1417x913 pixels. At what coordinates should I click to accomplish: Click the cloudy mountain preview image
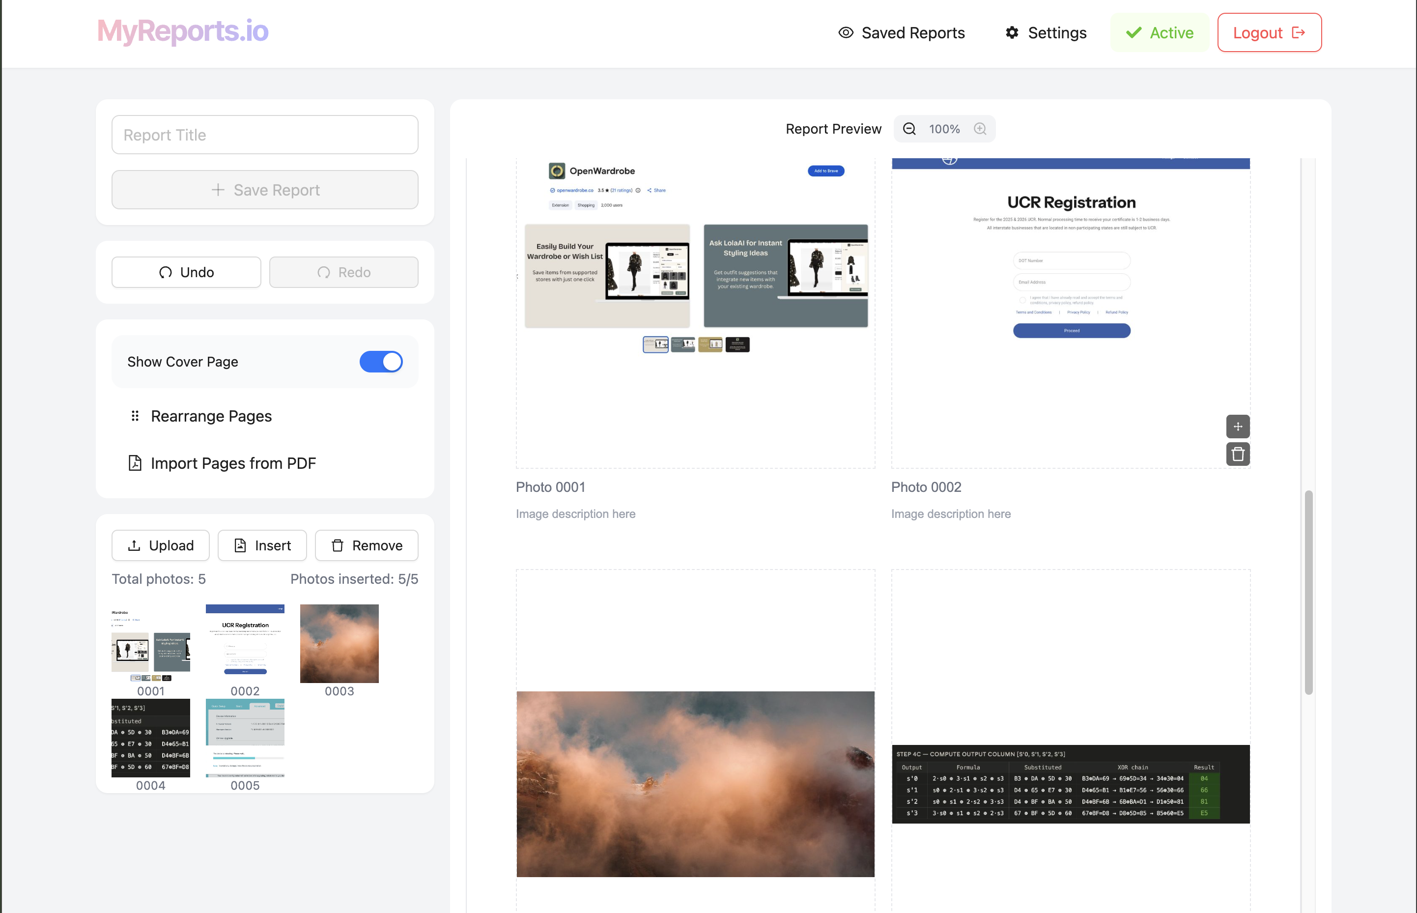tap(696, 784)
